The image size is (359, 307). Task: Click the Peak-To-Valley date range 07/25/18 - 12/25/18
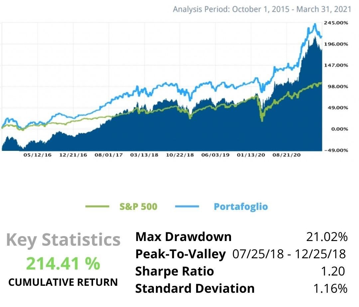pos(289,254)
